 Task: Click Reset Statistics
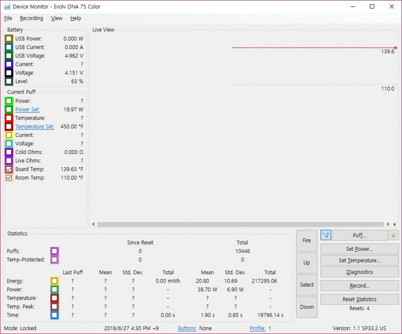(x=359, y=299)
